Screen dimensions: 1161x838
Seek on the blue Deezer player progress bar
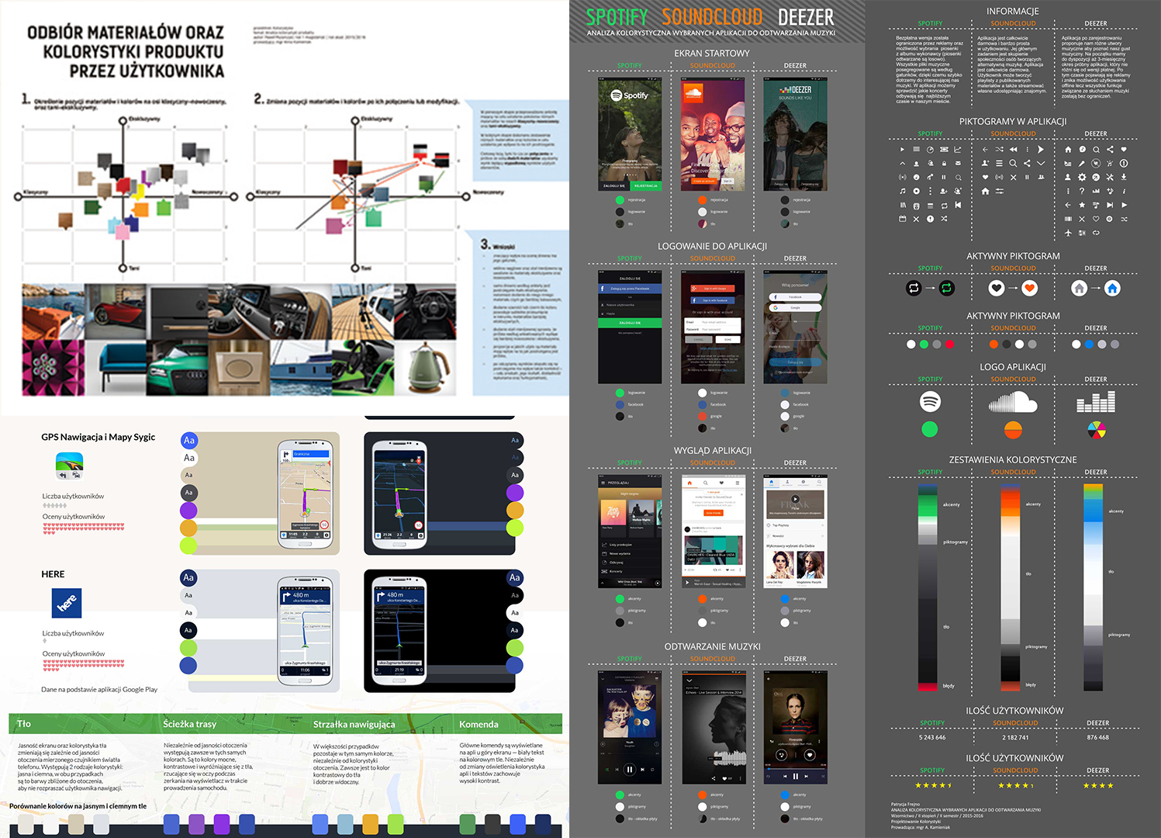795,768
